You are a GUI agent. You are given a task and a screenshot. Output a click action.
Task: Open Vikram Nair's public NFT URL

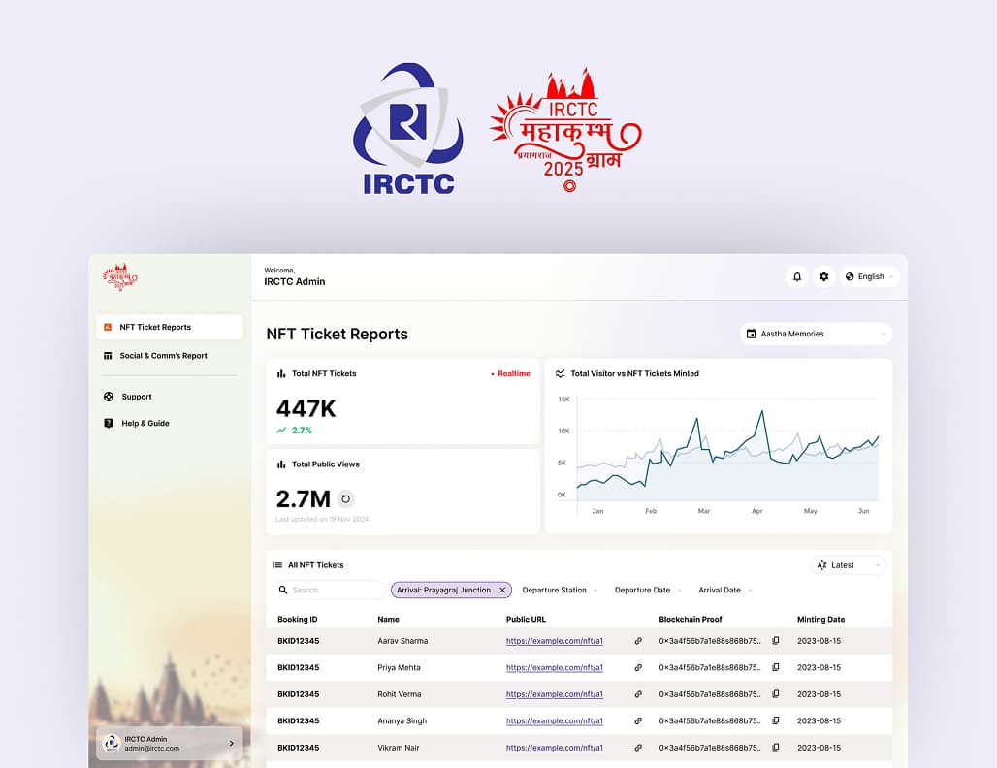click(554, 748)
